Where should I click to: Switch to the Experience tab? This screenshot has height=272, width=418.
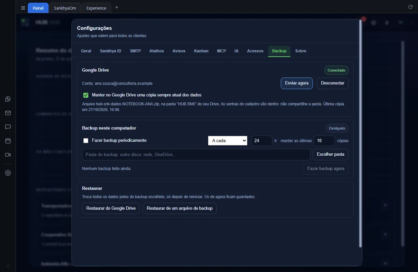point(96,8)
